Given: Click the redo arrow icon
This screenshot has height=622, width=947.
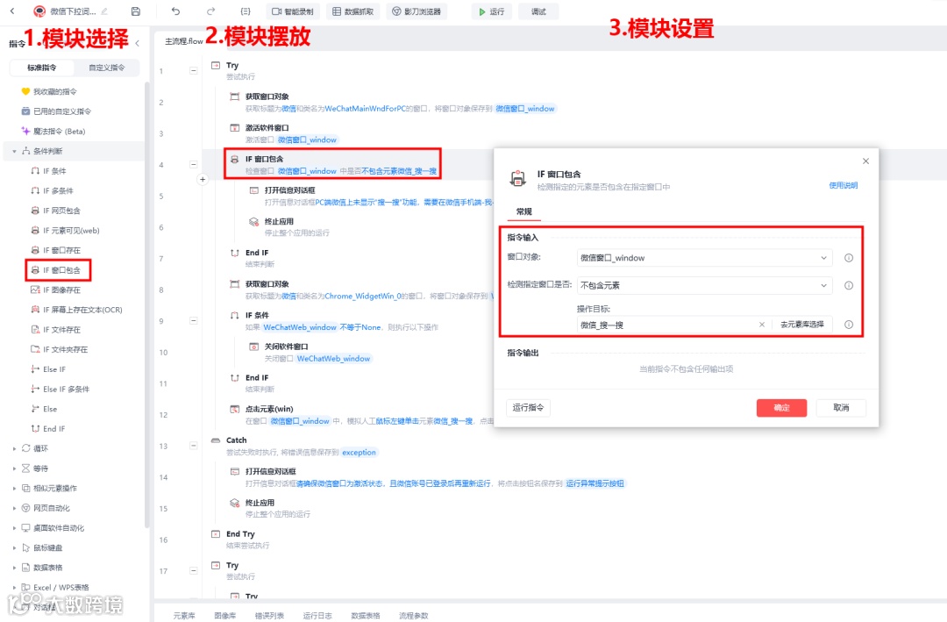Looking at the screenshot, I should tap(210, 11).
